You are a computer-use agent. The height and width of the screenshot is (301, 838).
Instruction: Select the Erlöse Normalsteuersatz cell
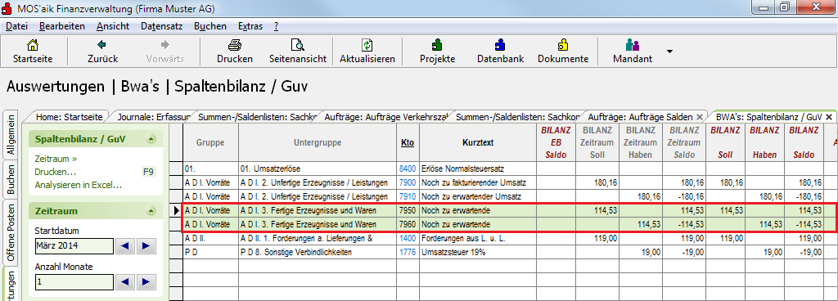point(478,168)
